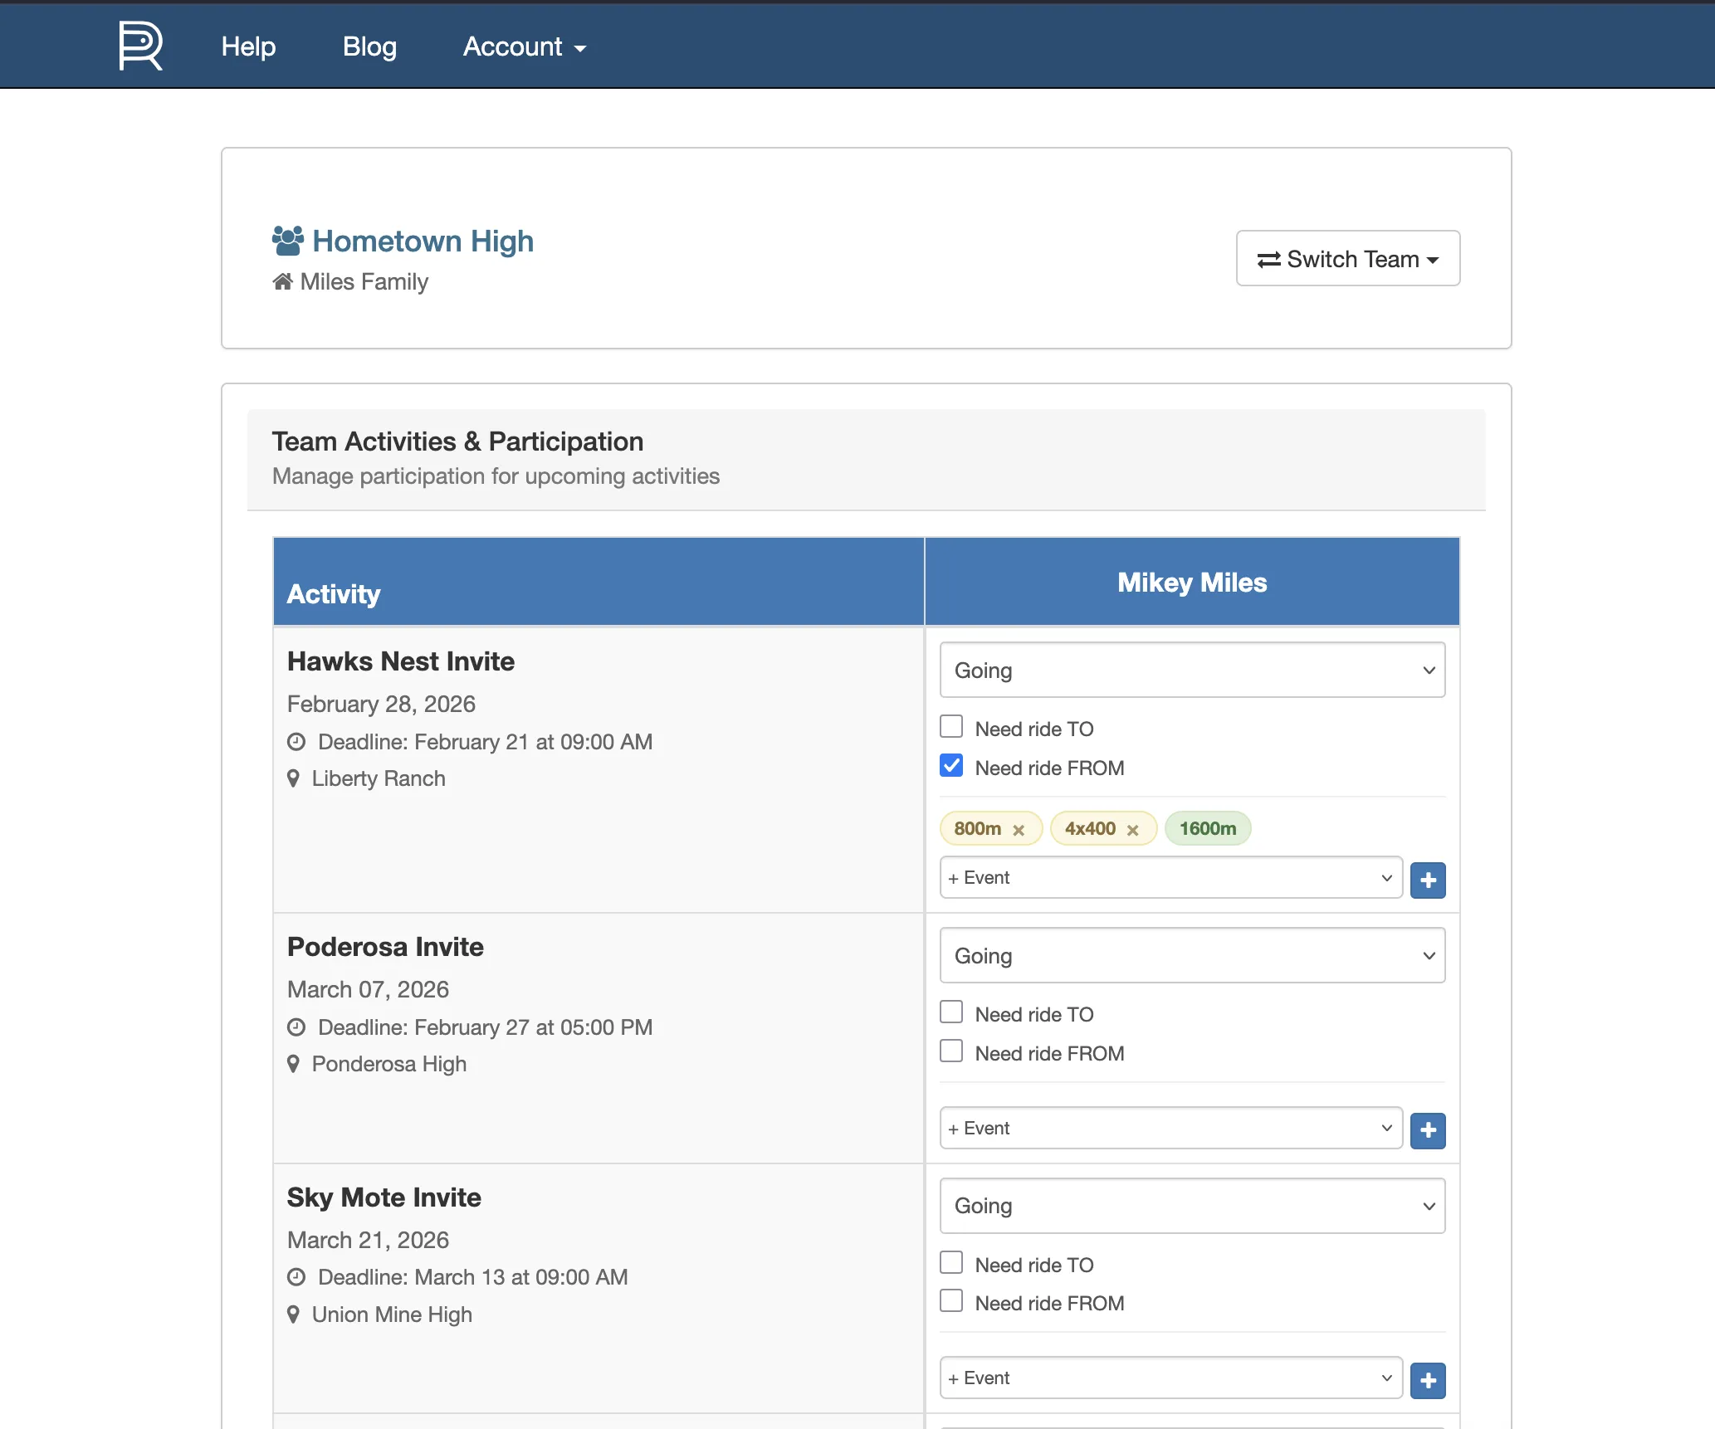Viewport: 1715px width, 1429px height.
Task: Click the location pin beside Liberty Ranch
Action: (x=293, y=778)
